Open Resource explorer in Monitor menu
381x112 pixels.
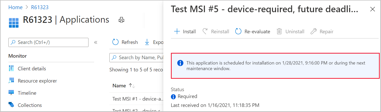coord(37,81)
